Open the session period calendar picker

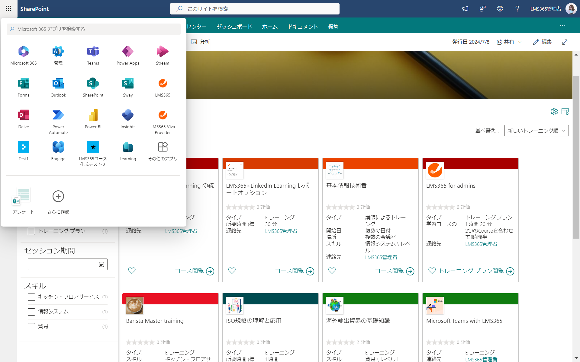tap(101, 264)
